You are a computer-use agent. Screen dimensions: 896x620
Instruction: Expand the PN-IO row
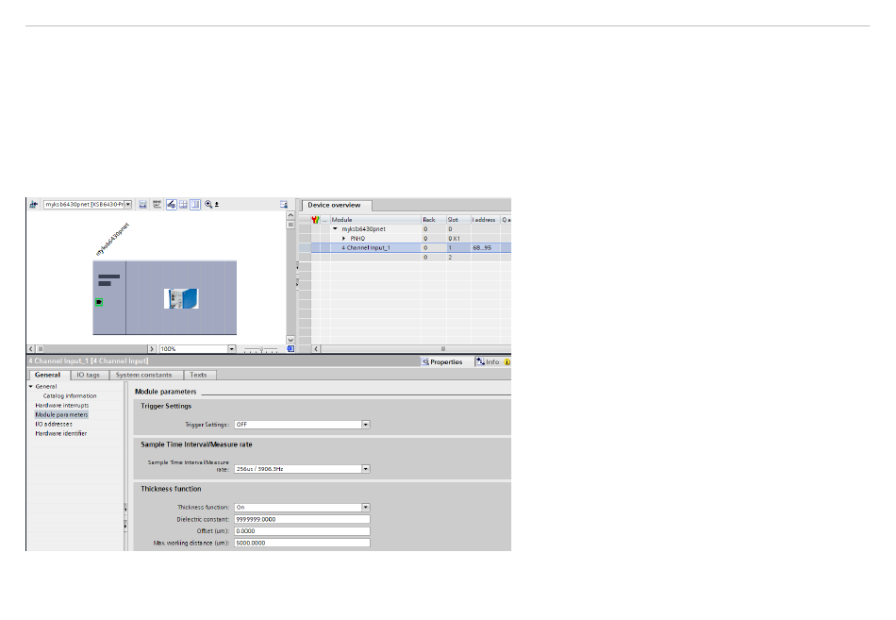[343, 239]
